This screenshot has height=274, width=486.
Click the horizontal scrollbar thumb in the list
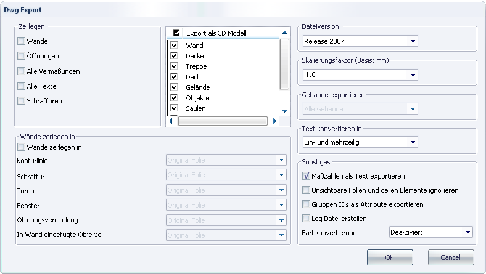click(x=223, y=121)
